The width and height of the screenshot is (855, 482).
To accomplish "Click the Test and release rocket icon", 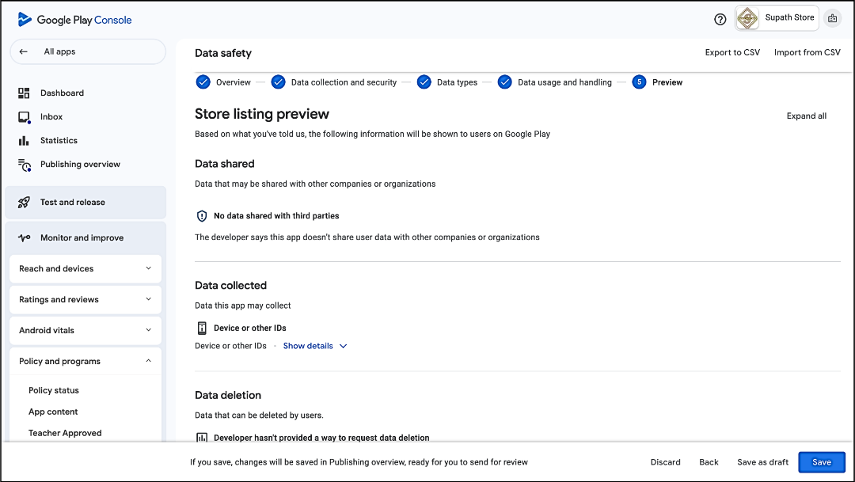I will [24, 203].
